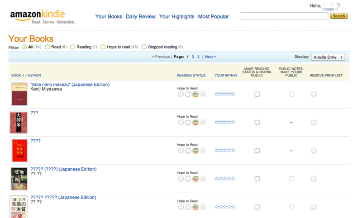Check public notes box for "????? (????) (Japanese Edition)"
The image size is (362, 218).
point(291,179)
